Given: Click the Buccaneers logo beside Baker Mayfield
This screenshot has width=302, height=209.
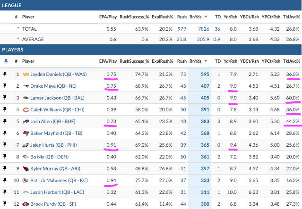Looking at the screenshot, I should point(26,133).
